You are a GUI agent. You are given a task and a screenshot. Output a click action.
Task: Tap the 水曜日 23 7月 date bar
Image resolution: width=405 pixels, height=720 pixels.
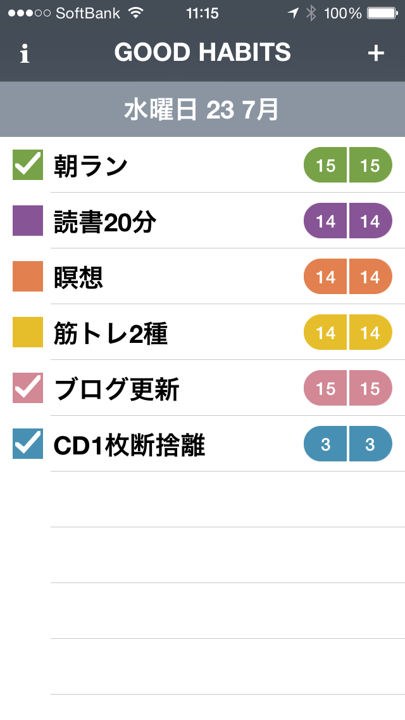pyautogui.click(x=202, y=110)
